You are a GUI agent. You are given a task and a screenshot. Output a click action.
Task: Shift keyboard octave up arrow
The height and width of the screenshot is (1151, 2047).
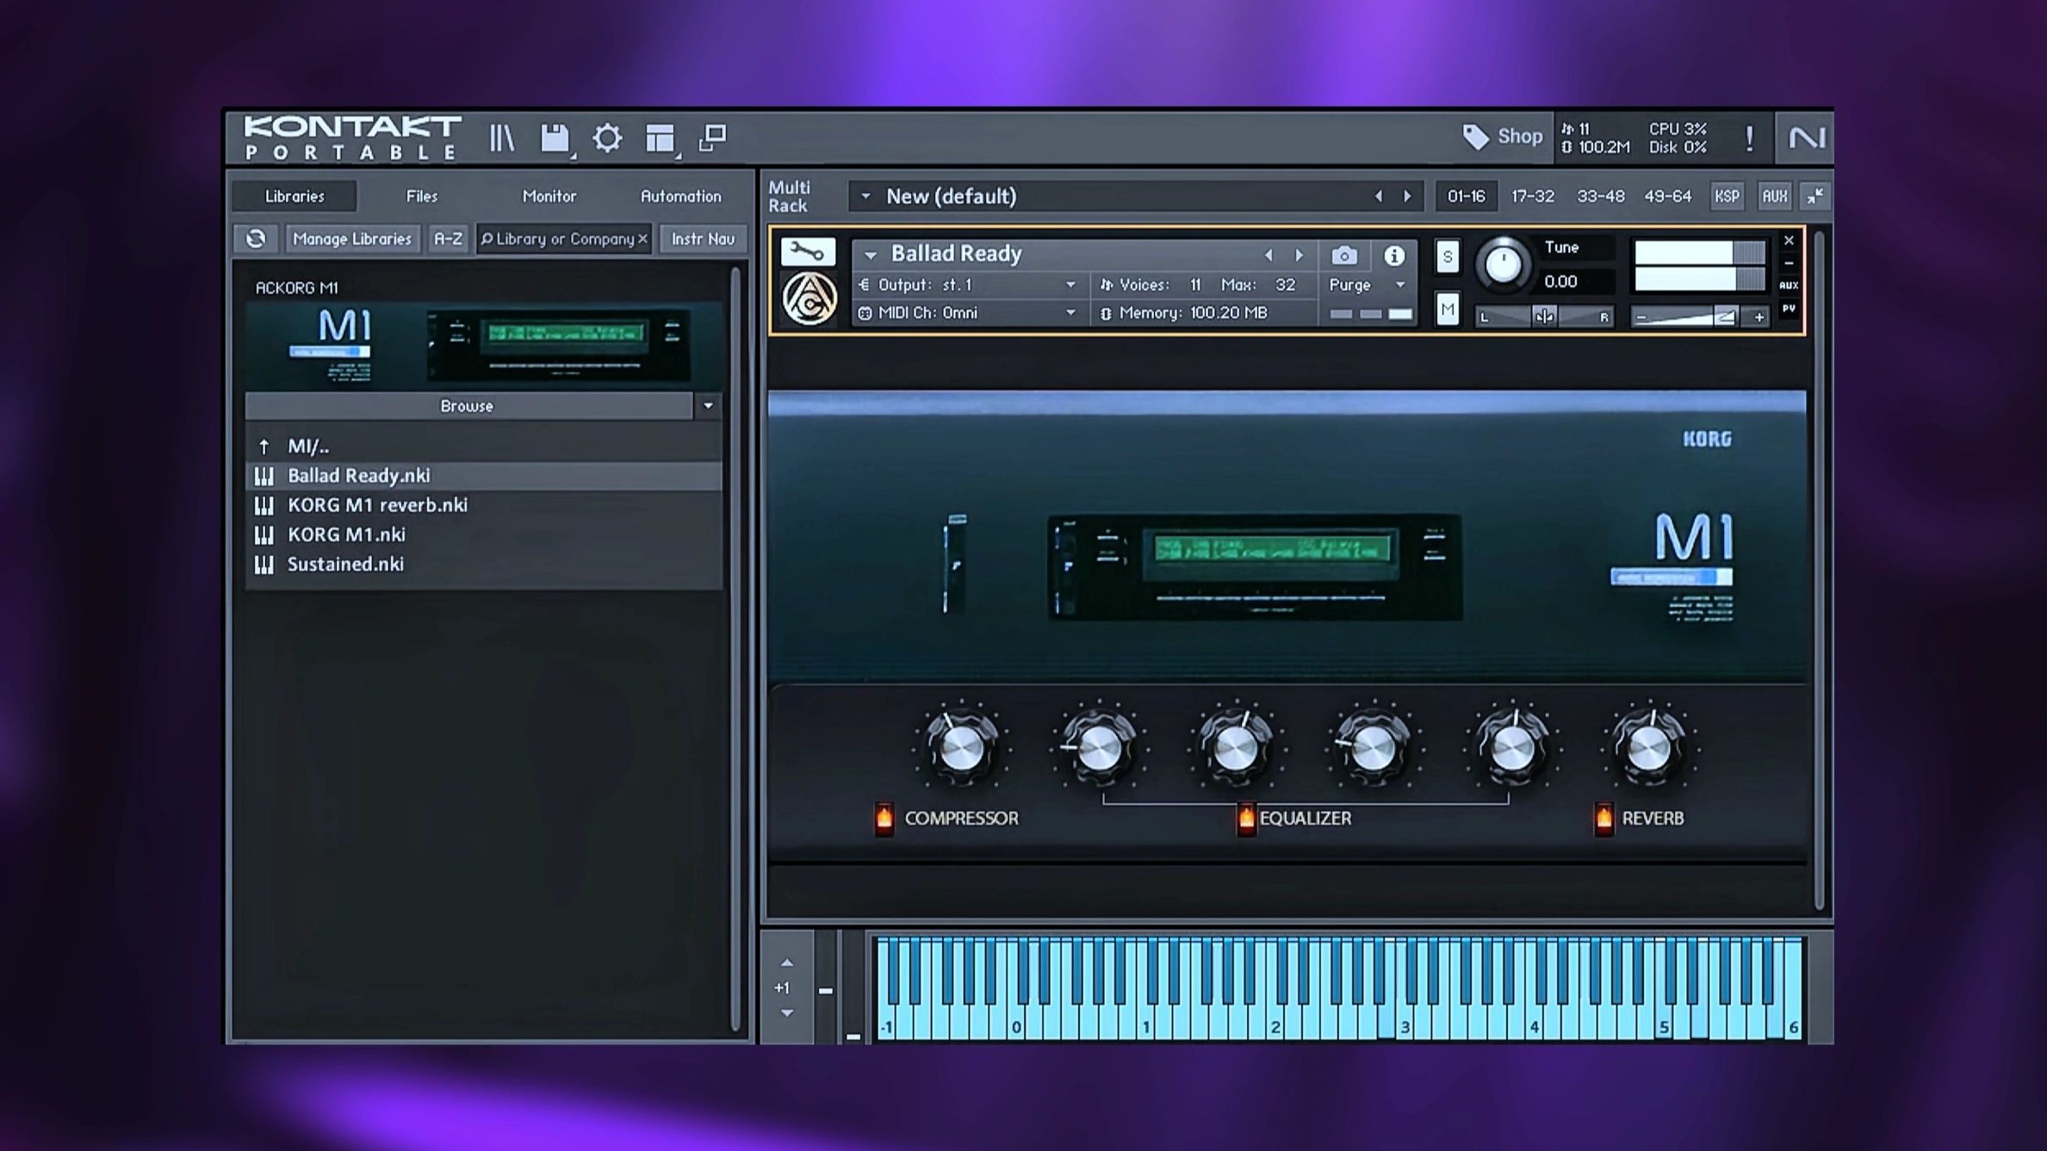click(786, 962)
